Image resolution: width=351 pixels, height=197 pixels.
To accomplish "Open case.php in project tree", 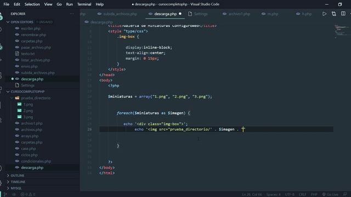I will 28,148.
